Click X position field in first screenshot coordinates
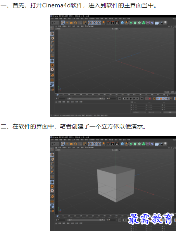Screen dimensions: 176x231 (x=139, y=105)
